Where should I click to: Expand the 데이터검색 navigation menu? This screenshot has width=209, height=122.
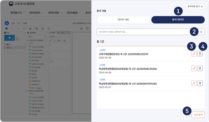point(36,13)
